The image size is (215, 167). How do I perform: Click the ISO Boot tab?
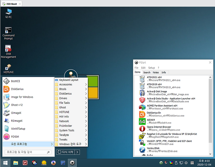12,4
